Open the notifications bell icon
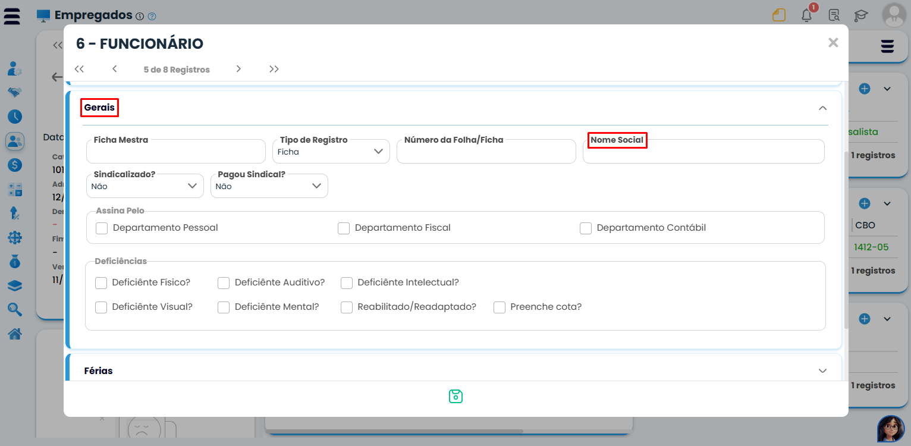This screenshot has width=911, height=446. pos(806,15)
